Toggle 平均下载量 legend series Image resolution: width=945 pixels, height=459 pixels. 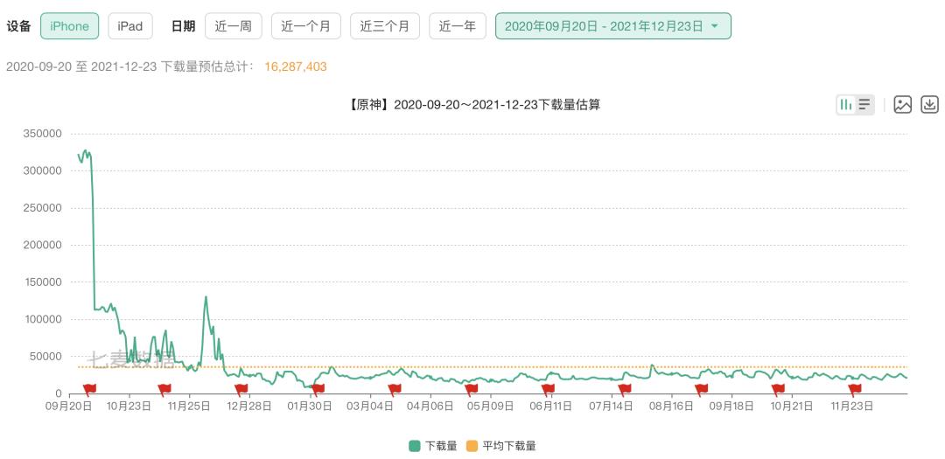[501, 446]
